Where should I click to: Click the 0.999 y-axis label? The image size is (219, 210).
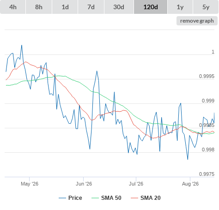[208, 101]
